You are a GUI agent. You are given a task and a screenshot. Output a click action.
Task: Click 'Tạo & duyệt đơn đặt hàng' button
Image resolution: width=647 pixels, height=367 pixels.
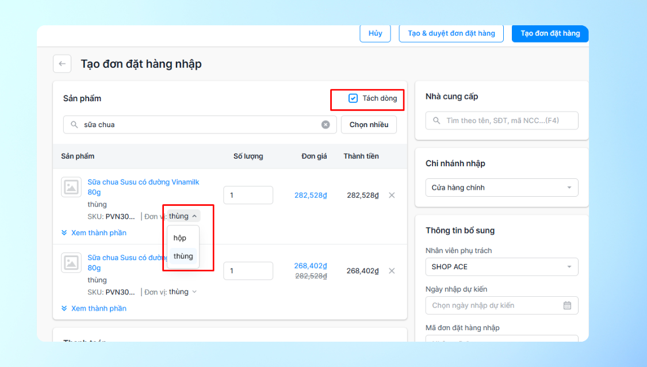click(x=451, y=33)
